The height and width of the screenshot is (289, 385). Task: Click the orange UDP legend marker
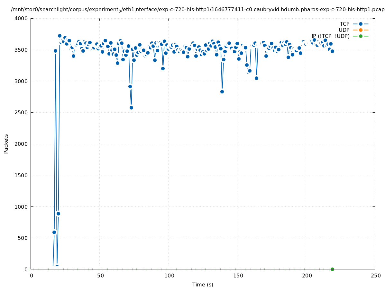point(361,30)
